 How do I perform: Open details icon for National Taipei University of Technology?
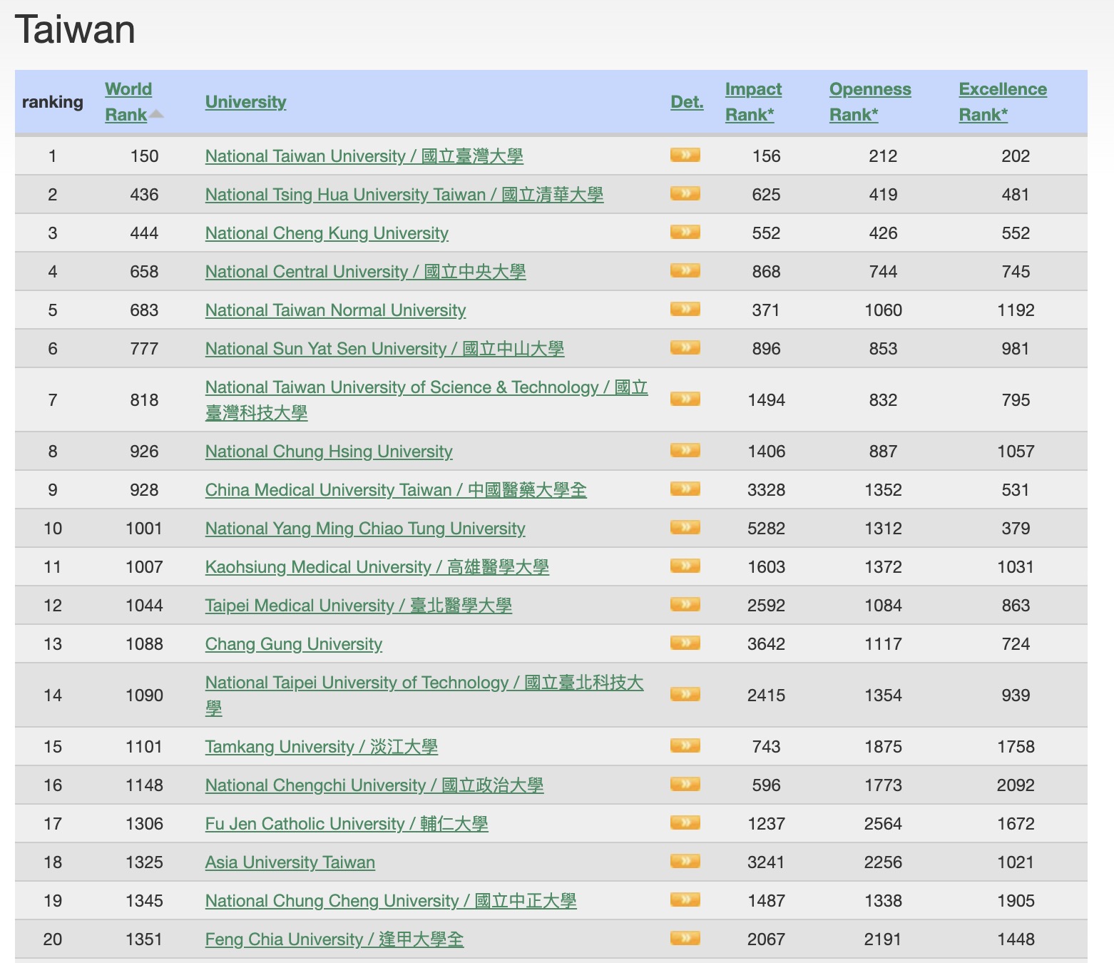tap(685, 694)
